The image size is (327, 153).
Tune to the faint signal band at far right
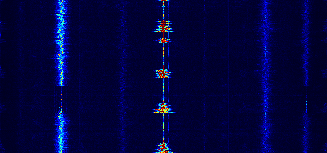(x=306, y=76)
